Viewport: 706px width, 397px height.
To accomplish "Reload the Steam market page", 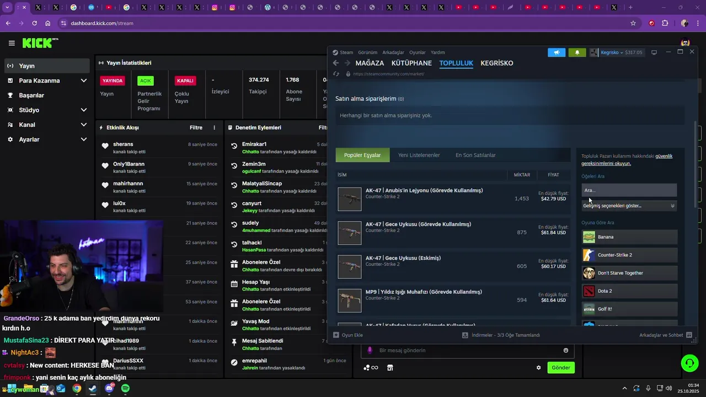I will [x=336, y=74].
